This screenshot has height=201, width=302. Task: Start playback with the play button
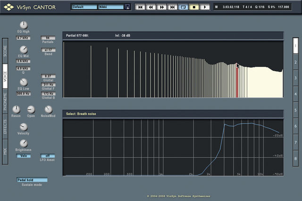pos(205,7)
